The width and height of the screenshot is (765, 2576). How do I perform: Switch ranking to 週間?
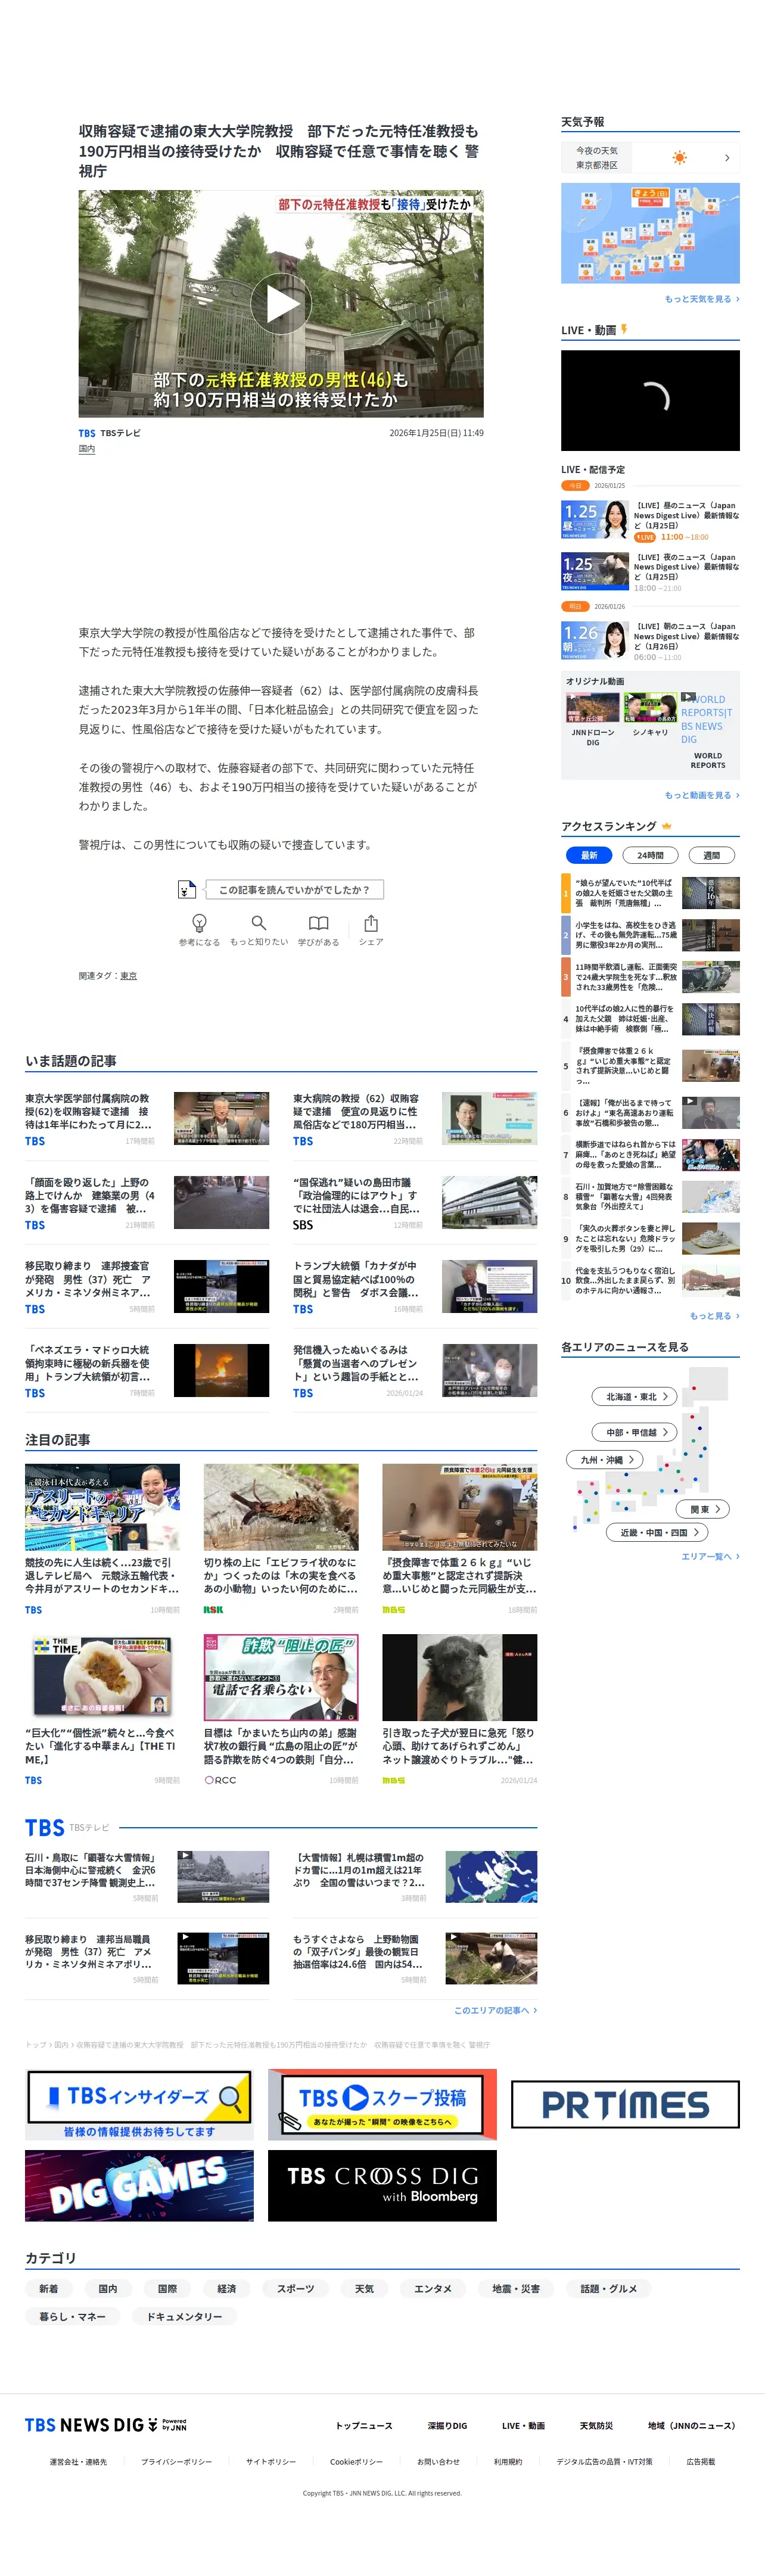[x=712, y=855]
